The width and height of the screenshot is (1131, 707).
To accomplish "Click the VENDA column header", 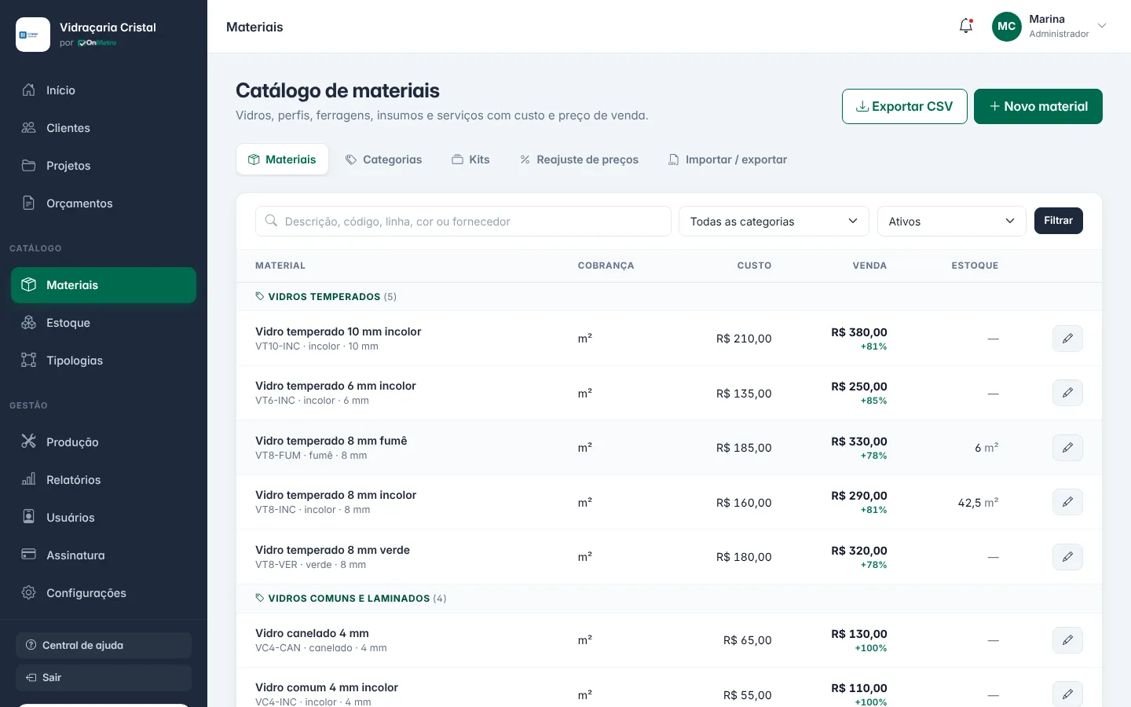I will tap(869, 266).
